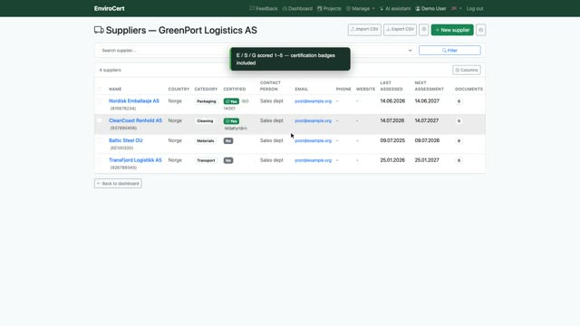Sort by the Name column header
This screenshot has height=326, width=580.
115,89
